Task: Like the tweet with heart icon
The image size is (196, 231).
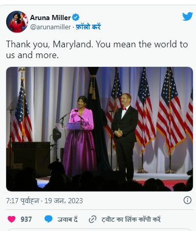Action: (x=12, y=219)
